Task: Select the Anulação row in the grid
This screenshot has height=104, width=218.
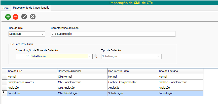Action: (x=32, y=88)
